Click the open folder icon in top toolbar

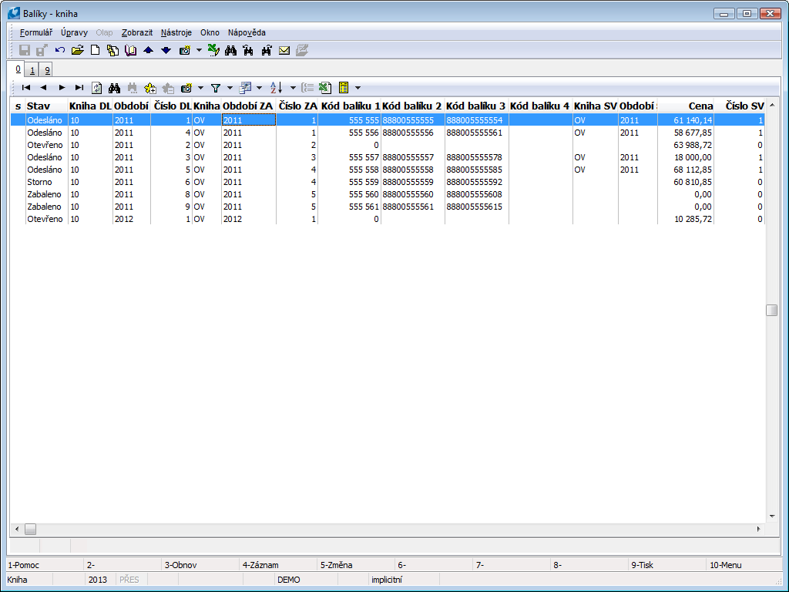pos(77,50)
